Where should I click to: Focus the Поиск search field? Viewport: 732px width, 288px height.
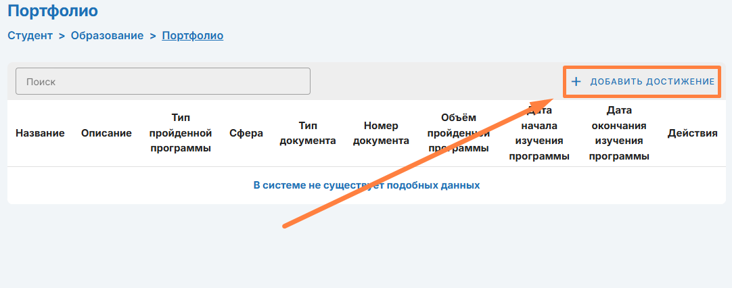(x=162, y=81)
